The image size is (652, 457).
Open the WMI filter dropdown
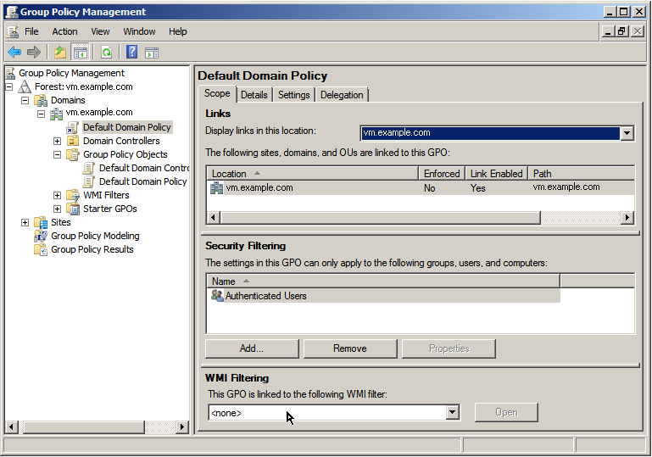(453, 413)
